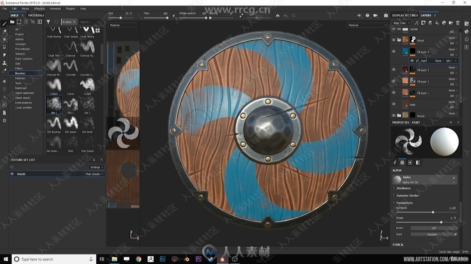Click the add mask icon in Layers toolbar
This screenshot has width=471, height=264.
(423, 23)
